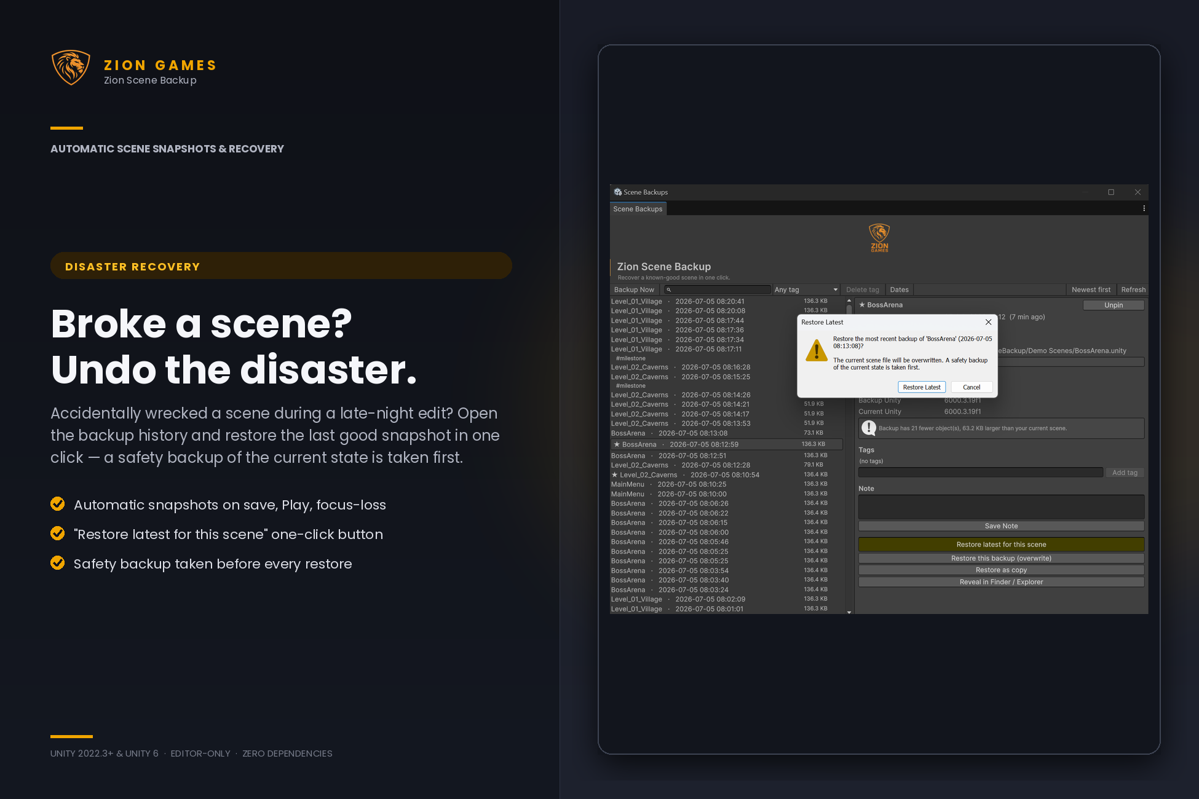
Task: Select Level_01_Village backup from 08:20:41
Action: click(x=726, y=301)
